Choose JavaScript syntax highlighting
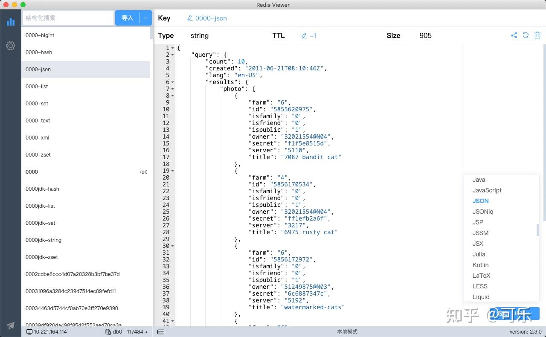The width and height of the screenshot is (546, 337). 487,190
